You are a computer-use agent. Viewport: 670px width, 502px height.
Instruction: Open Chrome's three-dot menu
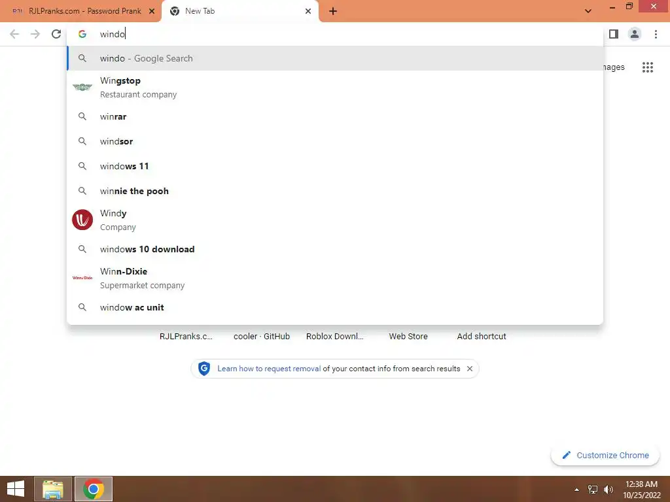(656, 34)
